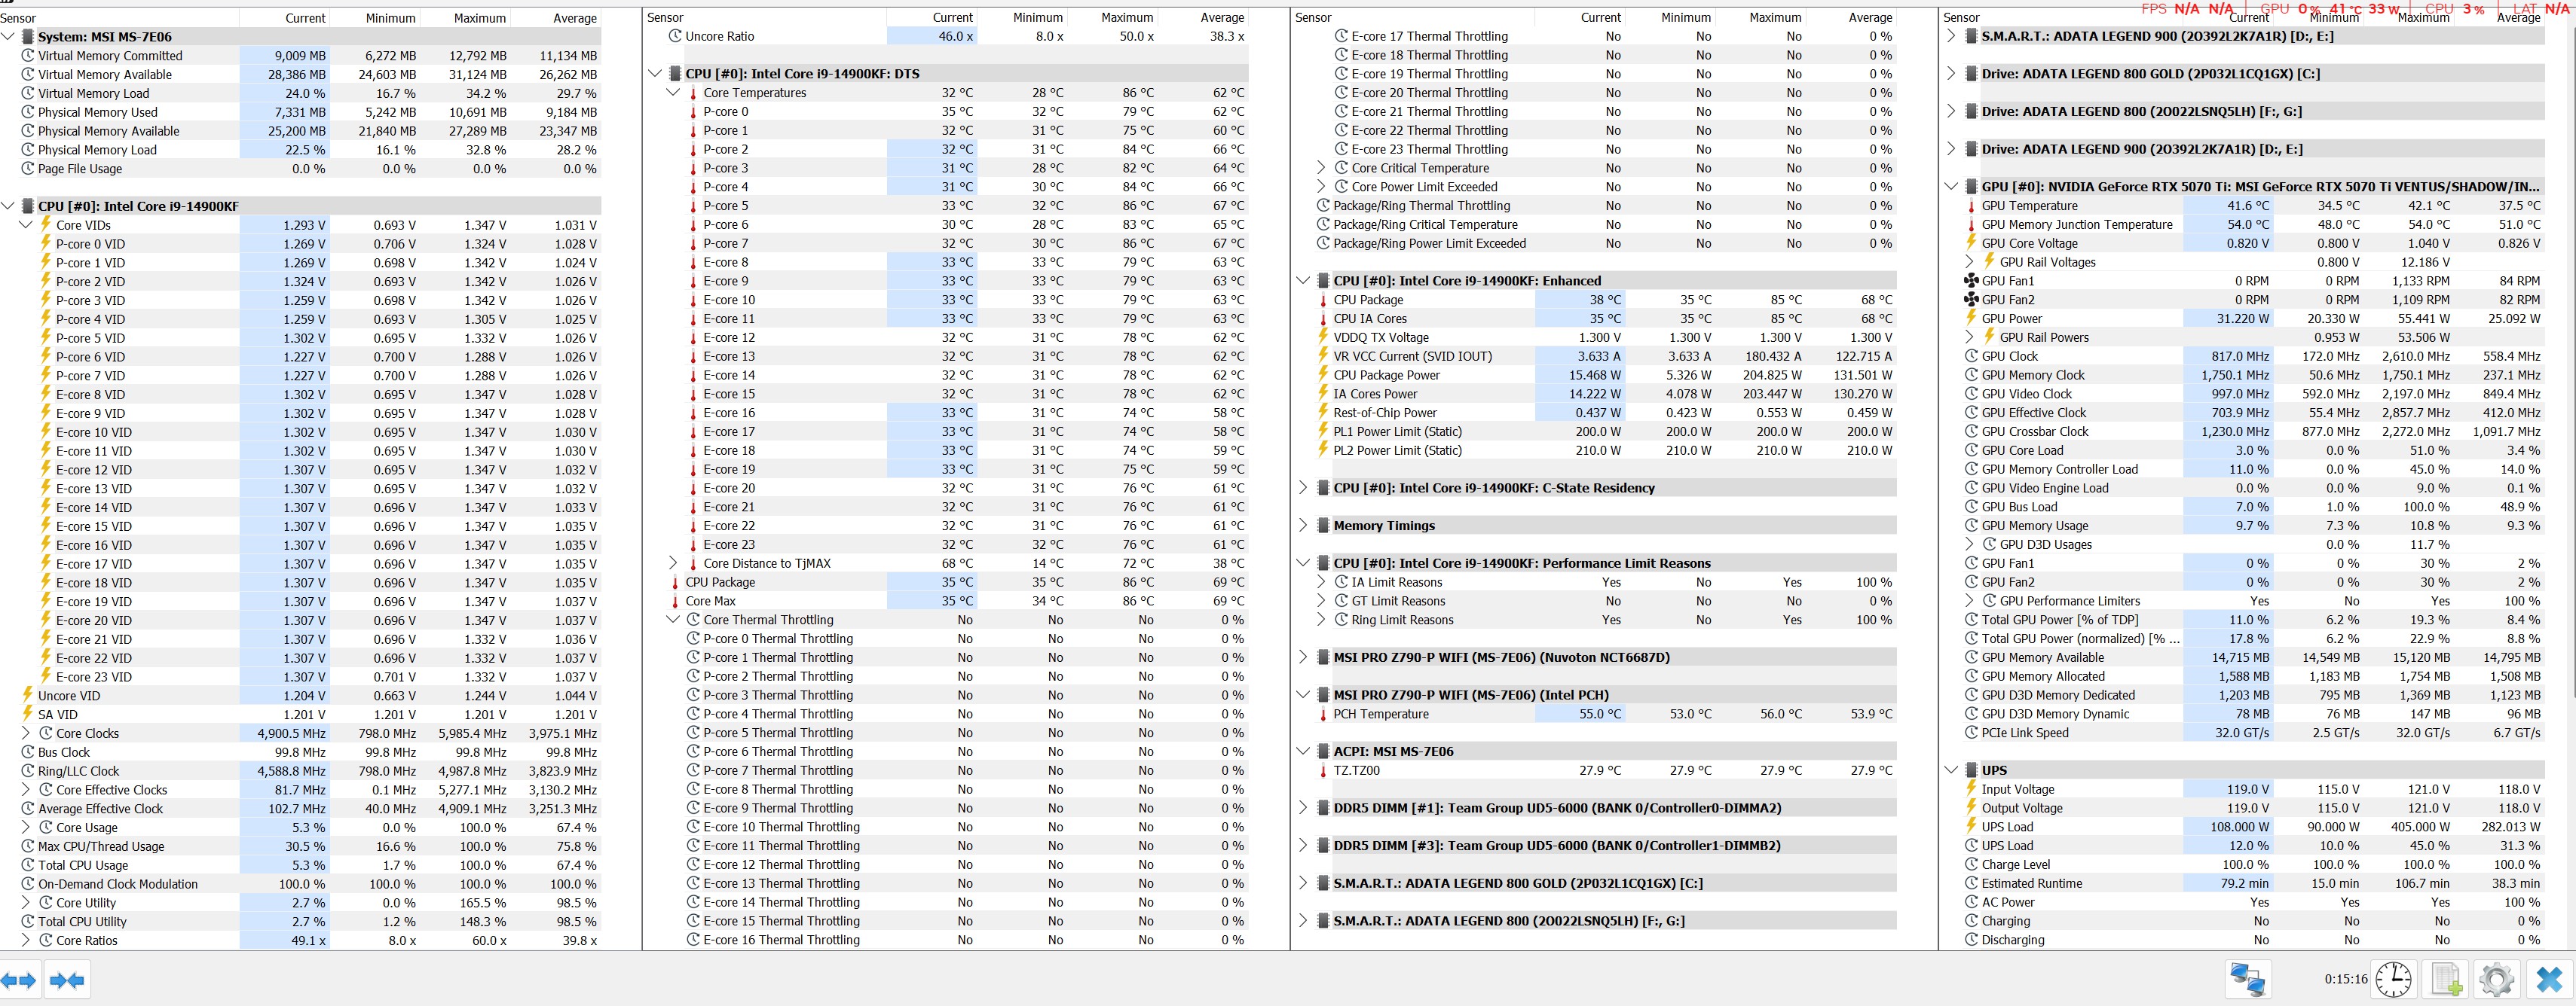
Task: Select the CPU Package Power row
Action: pos(1386,376)
